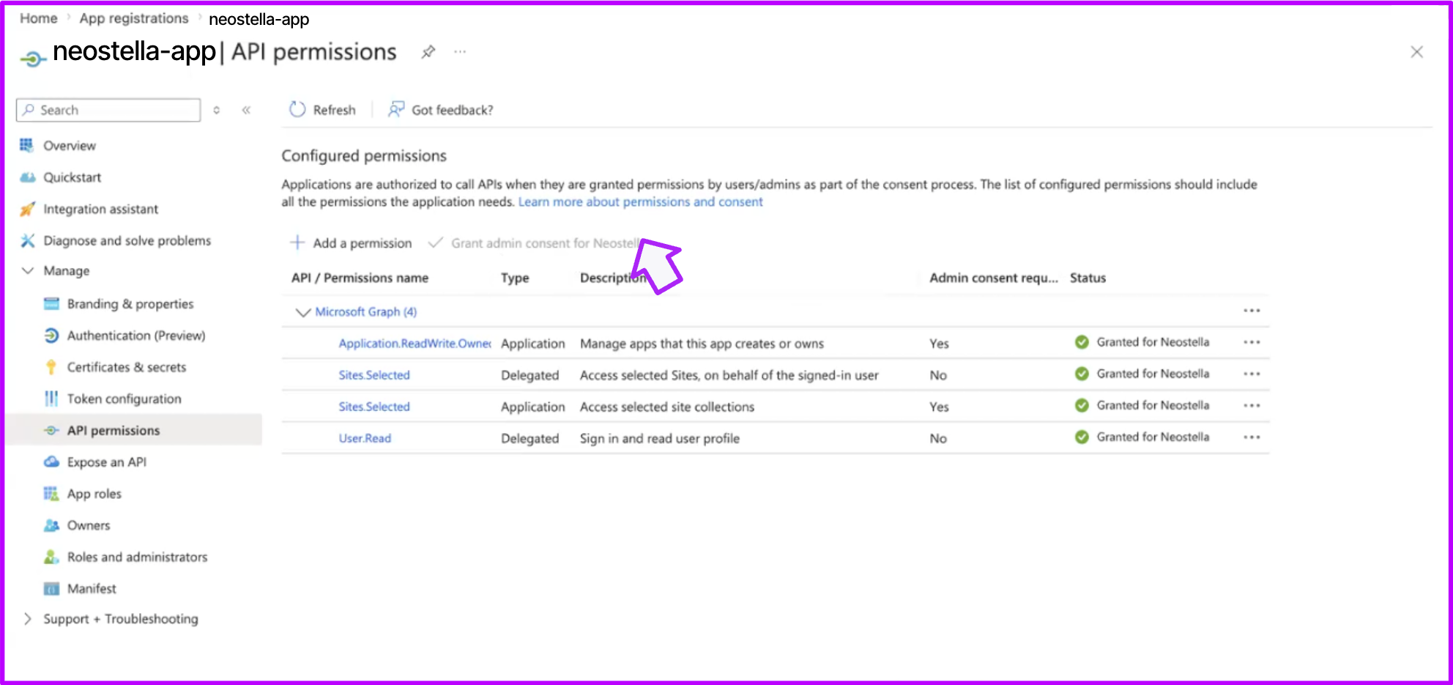Click the Refresh icon in the toolbar
The height and width of the screenshot is (685, 1453).
(x=297, y=110)
